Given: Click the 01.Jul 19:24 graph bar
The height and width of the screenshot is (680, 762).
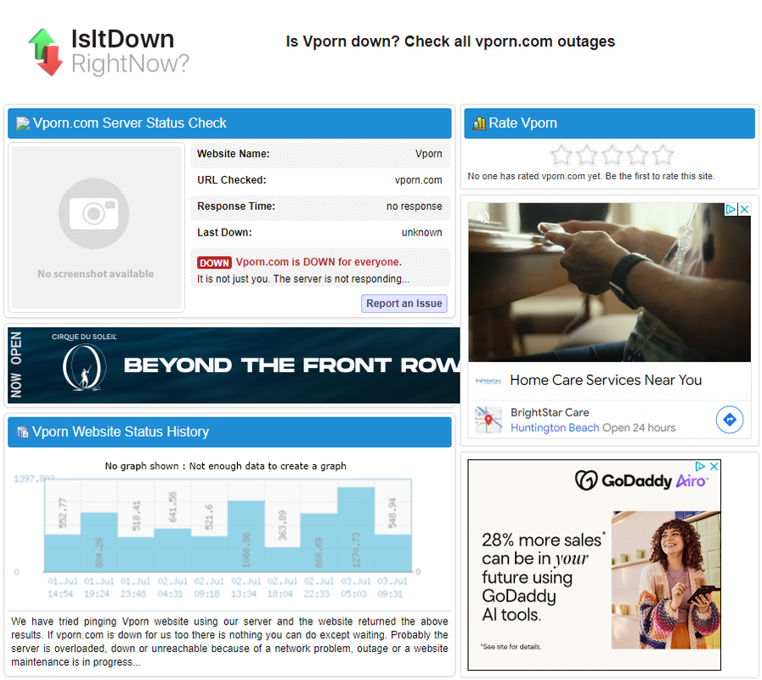Looking at the screenshot, I should pyautogui.click(x=99, y=541).
